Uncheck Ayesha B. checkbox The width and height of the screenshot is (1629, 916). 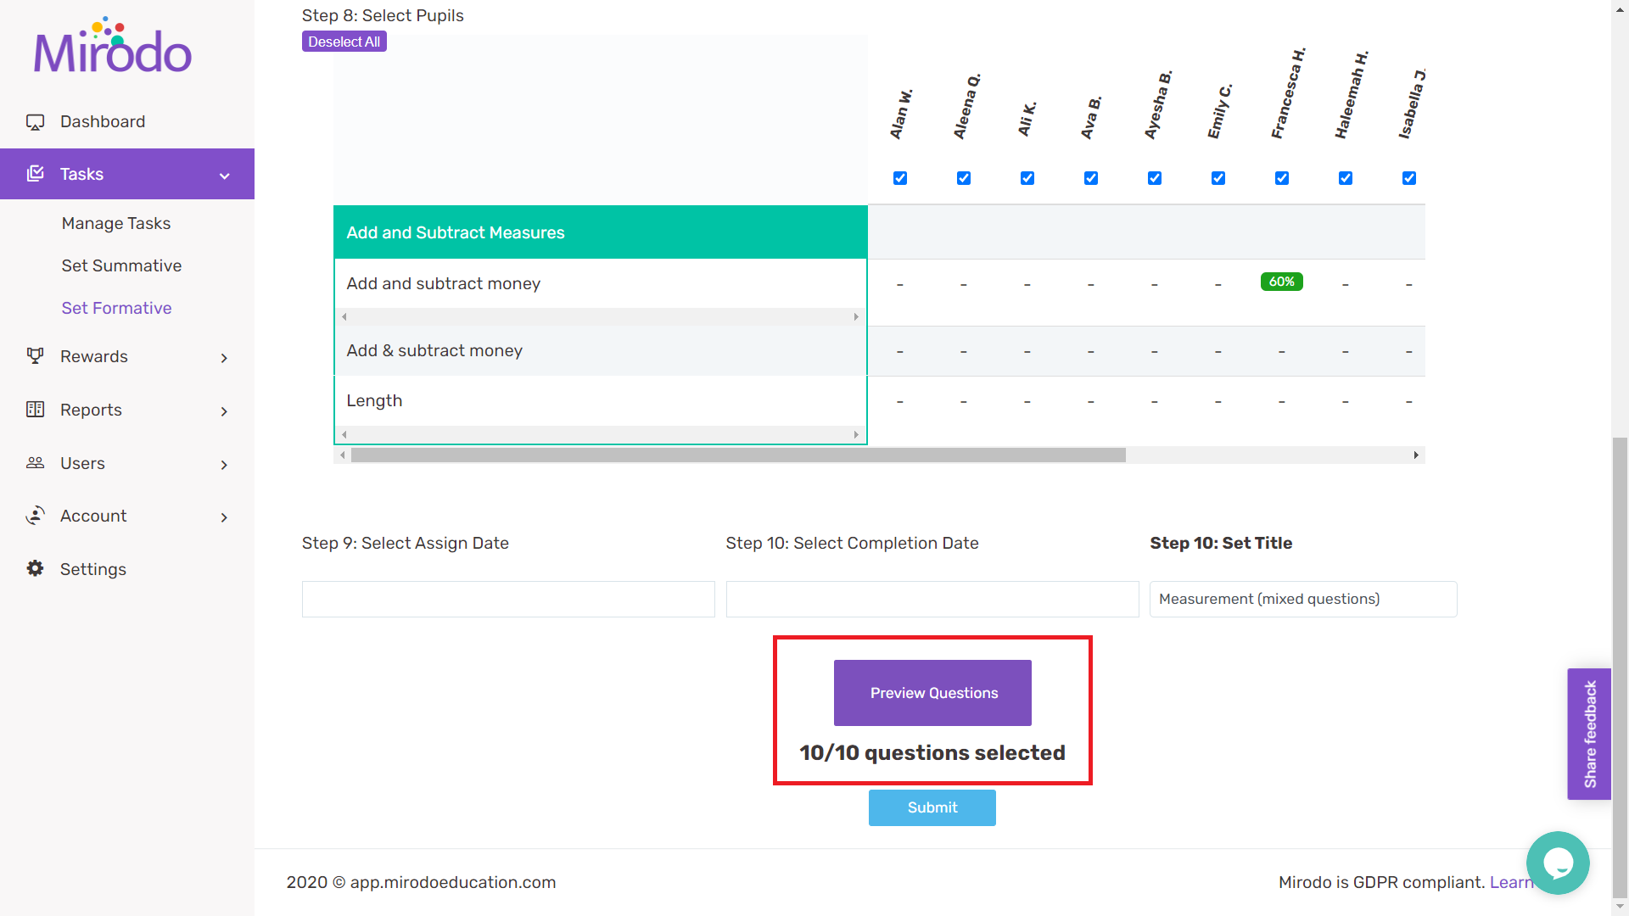point(1155,178)
